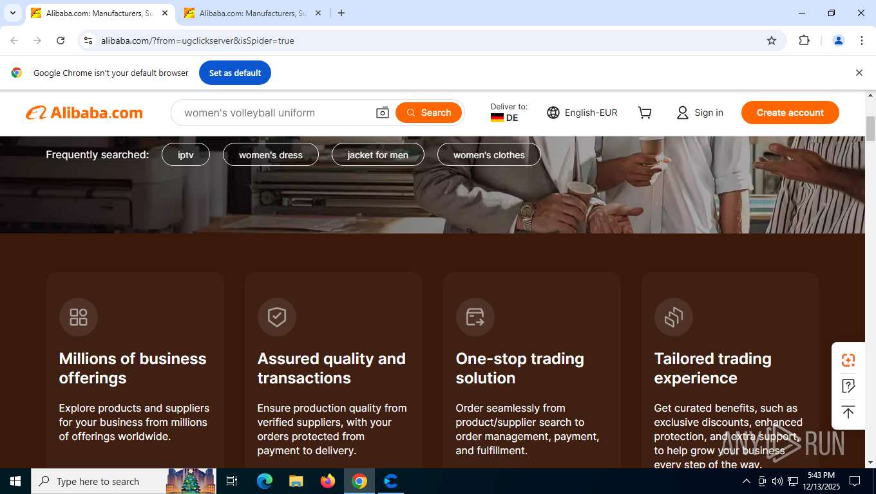
Task: Open the Chrome profile avatar
Action: tap(839, 41)
